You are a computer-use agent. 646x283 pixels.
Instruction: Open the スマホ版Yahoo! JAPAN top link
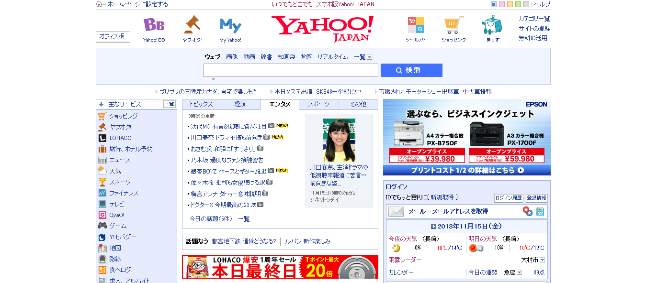[x=345, y=4]
